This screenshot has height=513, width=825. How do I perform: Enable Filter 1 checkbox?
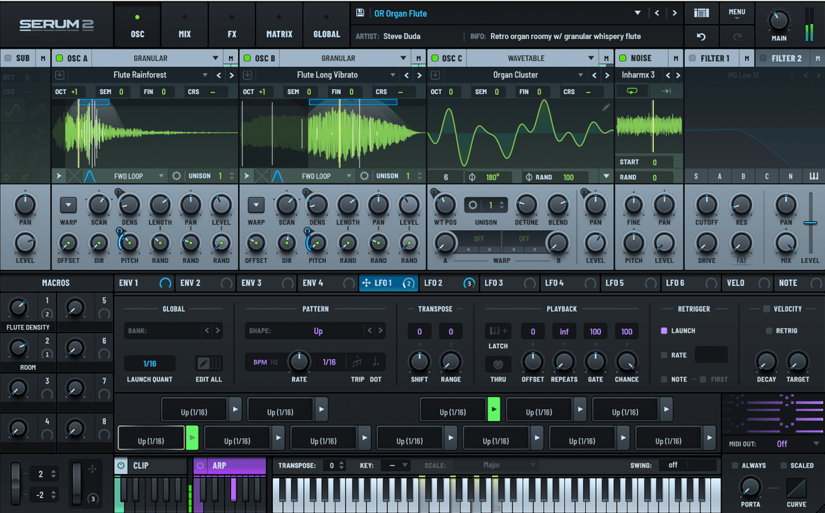click(x=693, y=58)
